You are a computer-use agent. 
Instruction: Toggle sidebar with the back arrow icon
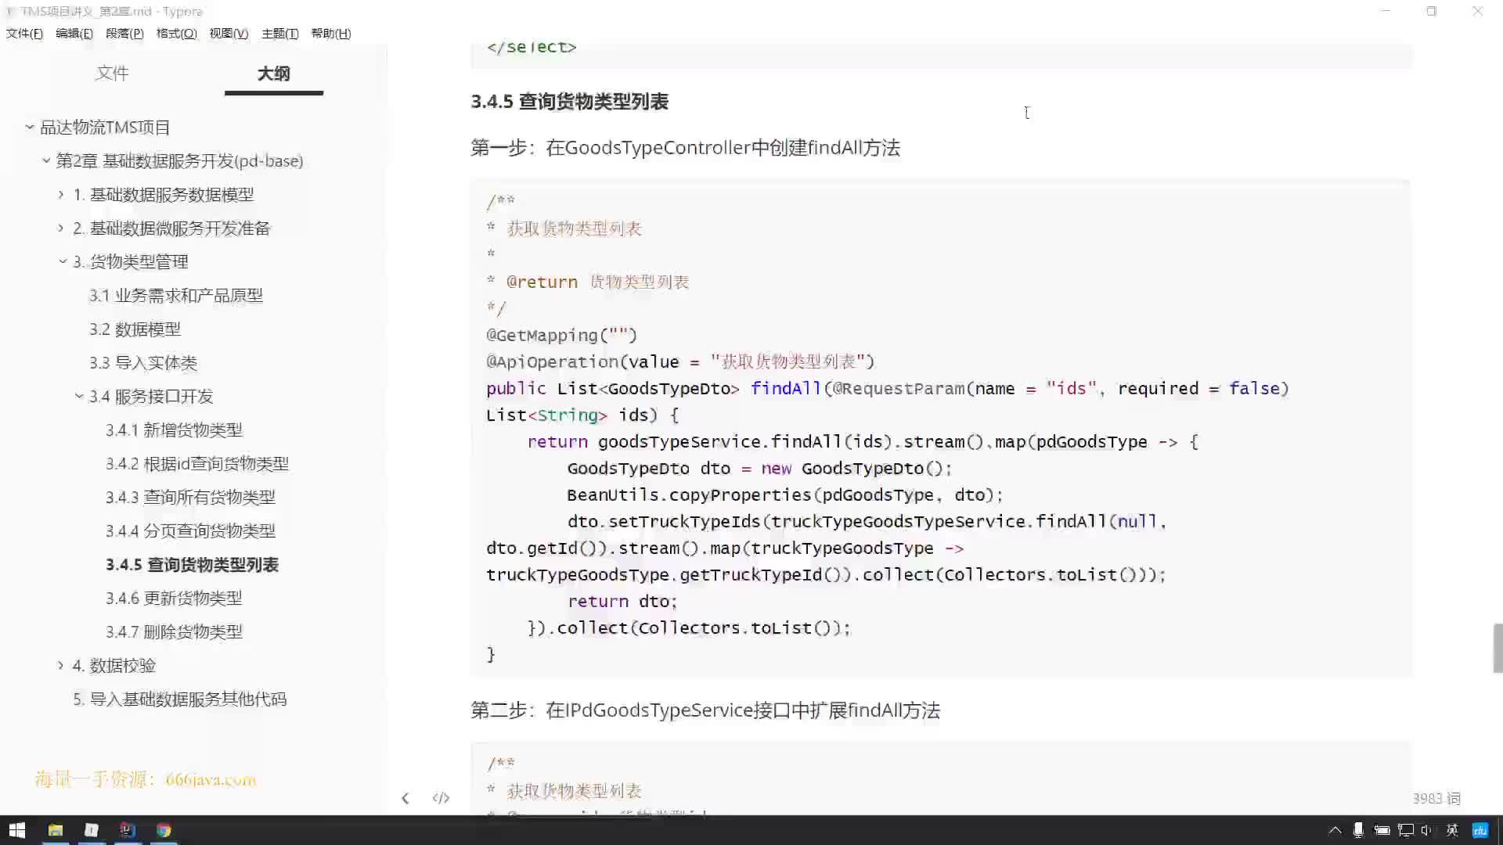pos(405,798)
